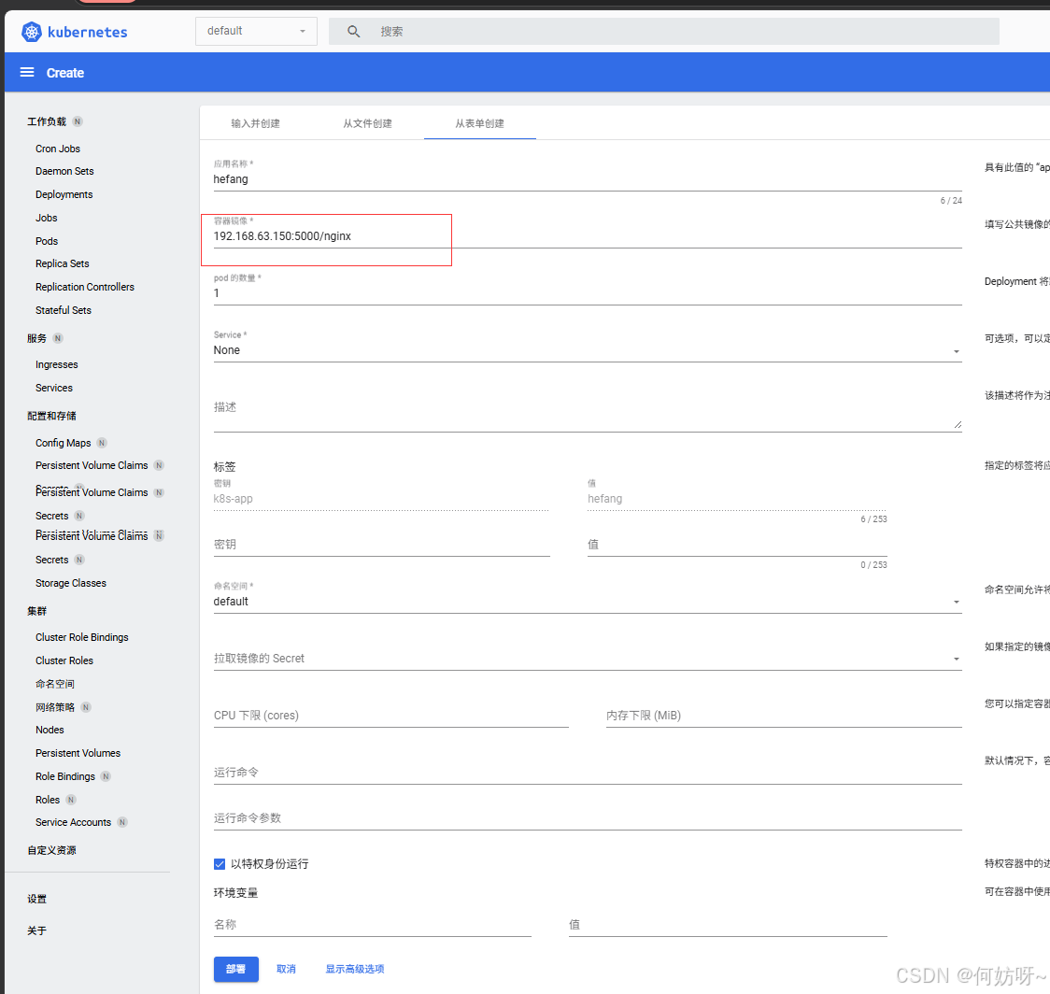
Task: Open Roles in sidebar
Action: click(x=48, y=800)
